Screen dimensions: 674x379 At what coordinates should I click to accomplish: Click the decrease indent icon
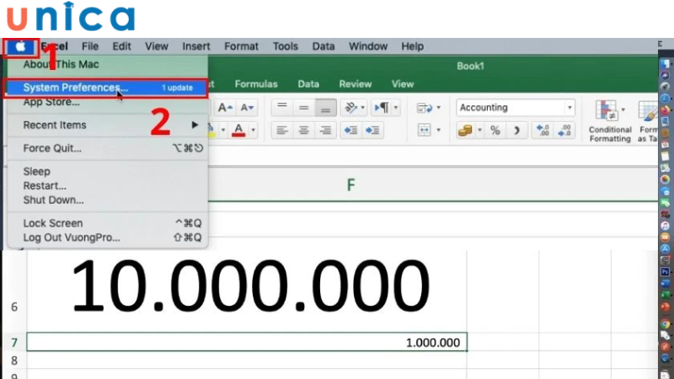350,130
